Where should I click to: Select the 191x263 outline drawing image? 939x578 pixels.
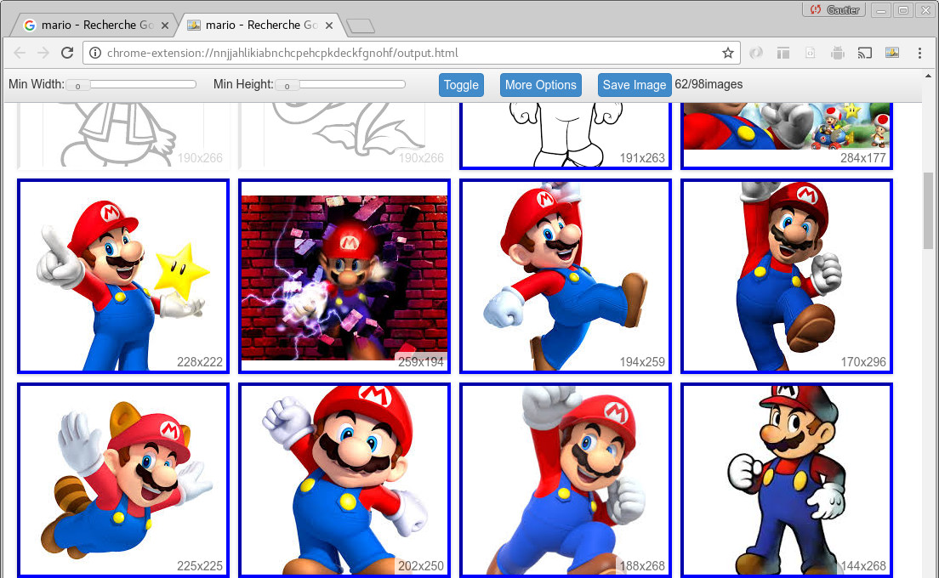coord(566,135)
